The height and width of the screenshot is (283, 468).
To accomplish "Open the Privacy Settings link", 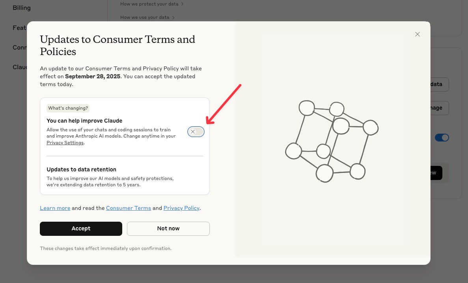I will pos(65,143).
